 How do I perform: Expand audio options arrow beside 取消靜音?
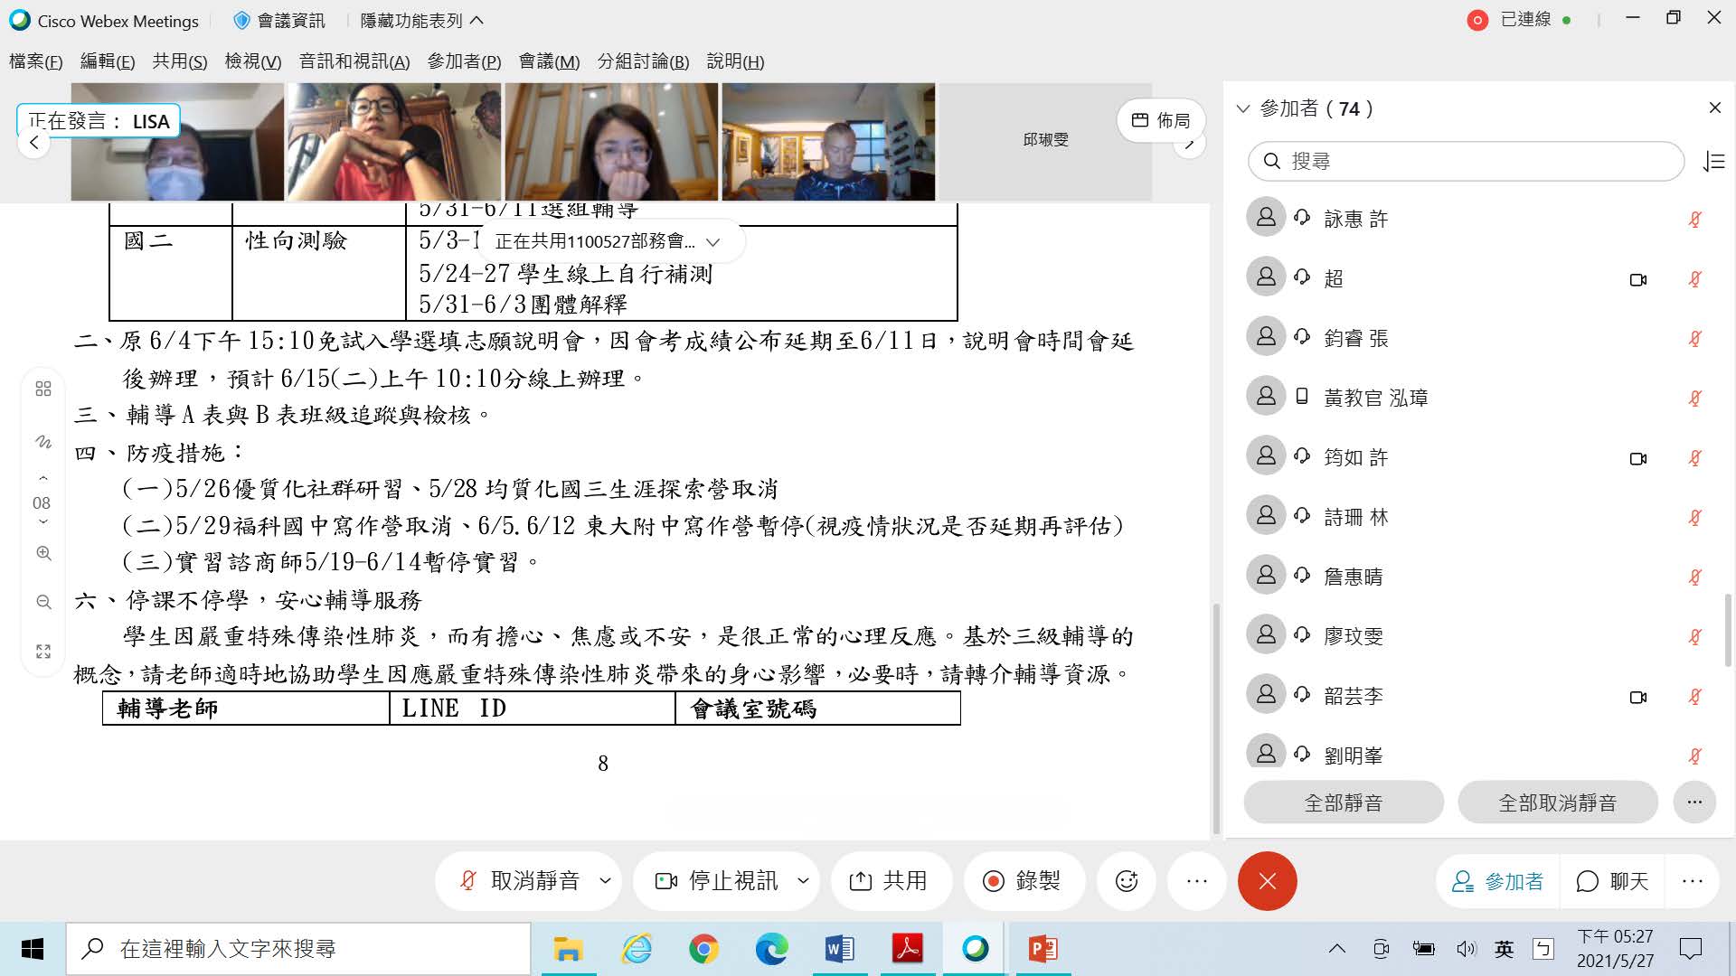click(605, 881)
